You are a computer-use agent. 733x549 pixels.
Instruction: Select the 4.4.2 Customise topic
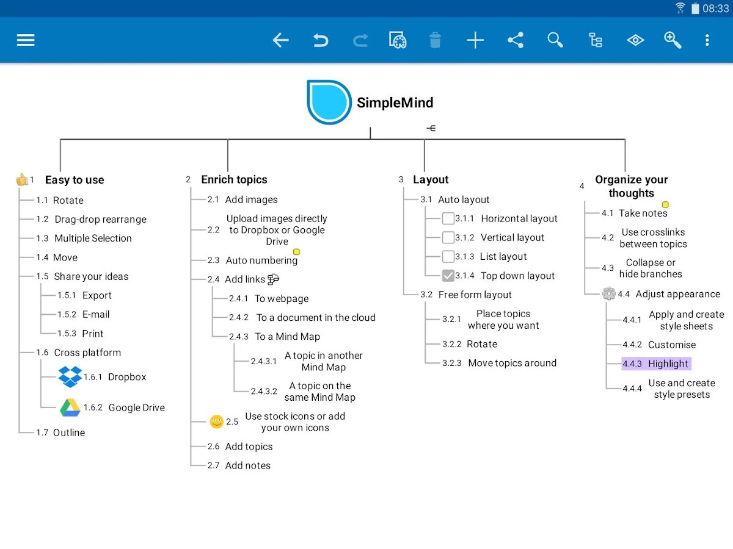672,345
